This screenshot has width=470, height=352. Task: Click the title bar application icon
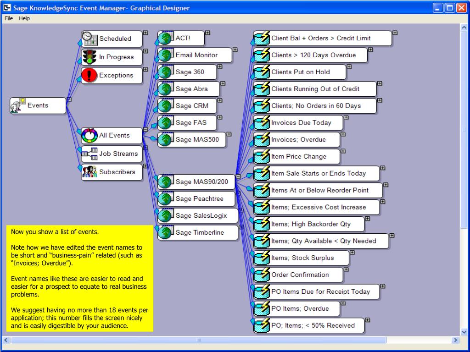coord(7,7)
